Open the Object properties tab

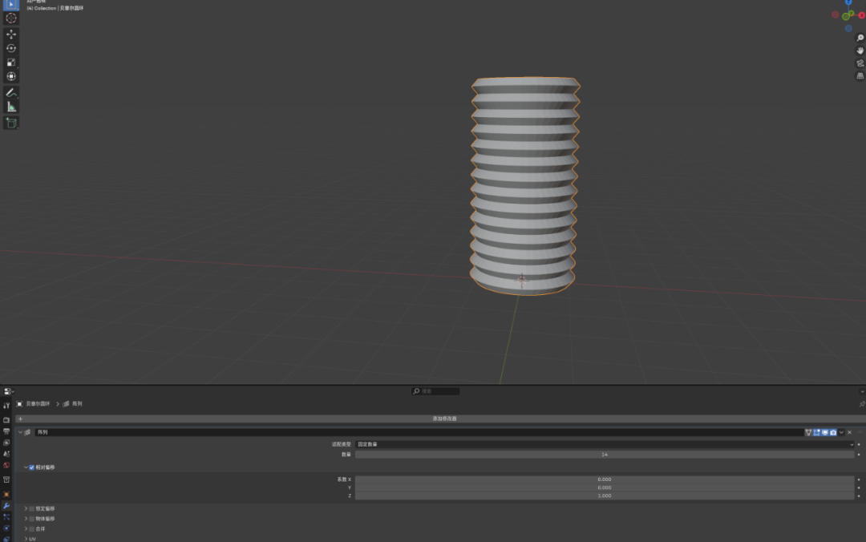pyautogui.click(x=6, y=495)
